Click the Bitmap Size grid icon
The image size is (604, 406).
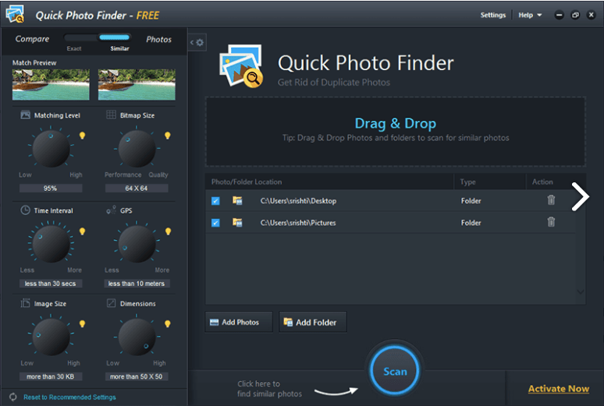[111, 115]
